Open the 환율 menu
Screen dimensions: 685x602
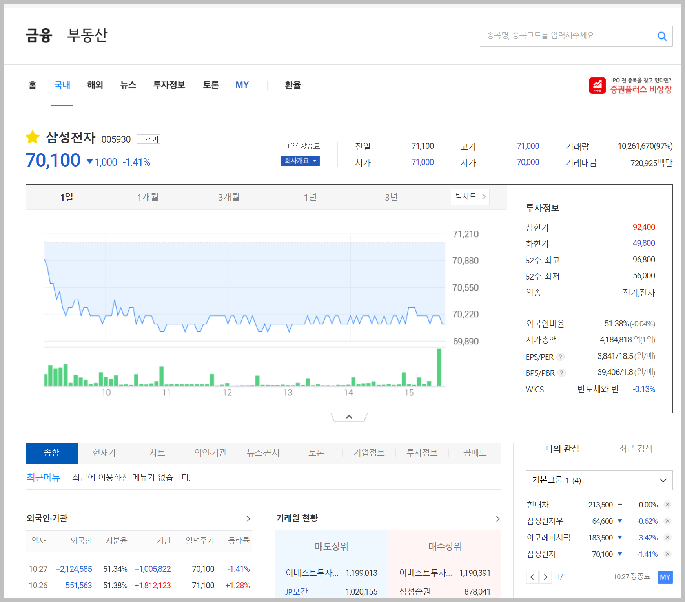pyautogui.click(x=293, y=85)
